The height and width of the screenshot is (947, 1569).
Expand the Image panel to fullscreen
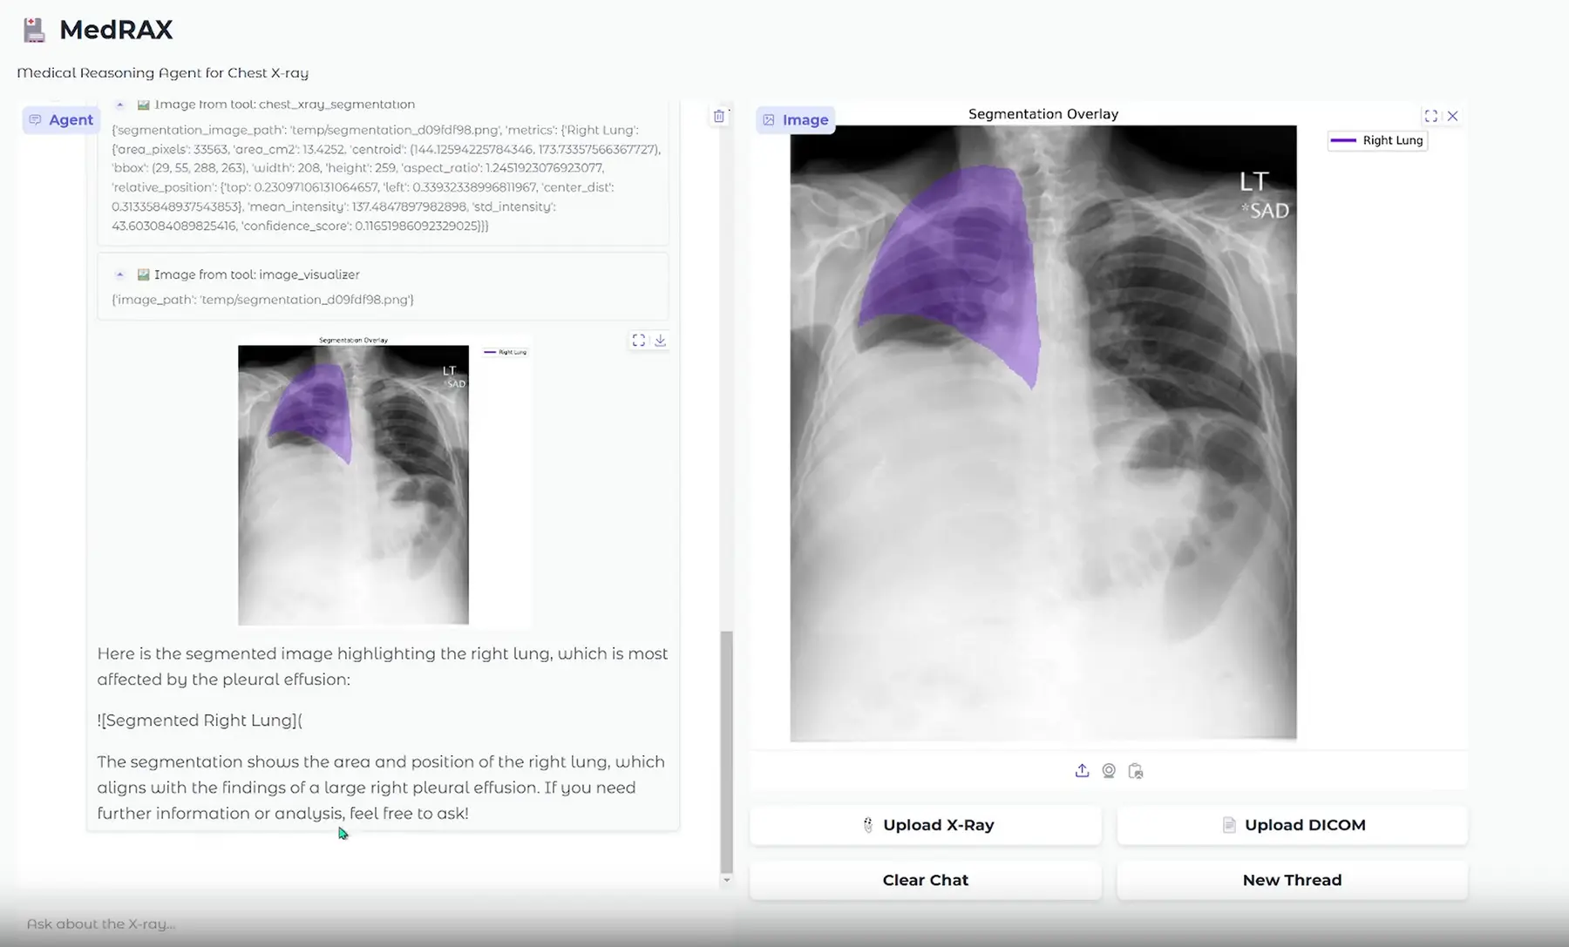pyautogui.click(x=1430, y=116)
